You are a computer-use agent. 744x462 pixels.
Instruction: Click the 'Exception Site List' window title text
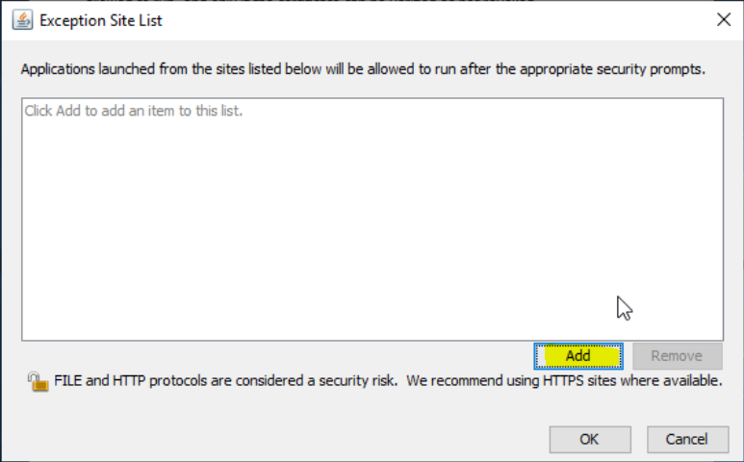(101, 21)
